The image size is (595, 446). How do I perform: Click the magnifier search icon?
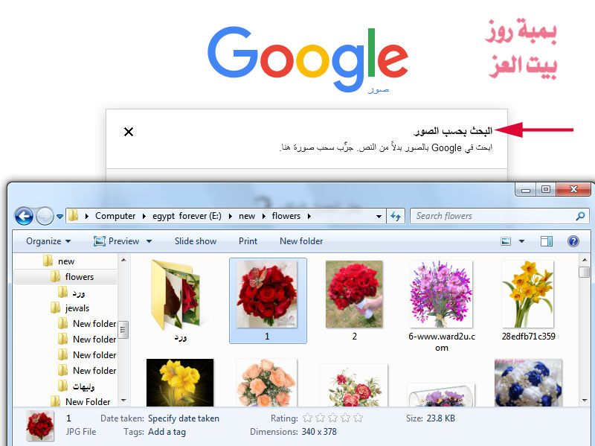(x=580, y=216)
